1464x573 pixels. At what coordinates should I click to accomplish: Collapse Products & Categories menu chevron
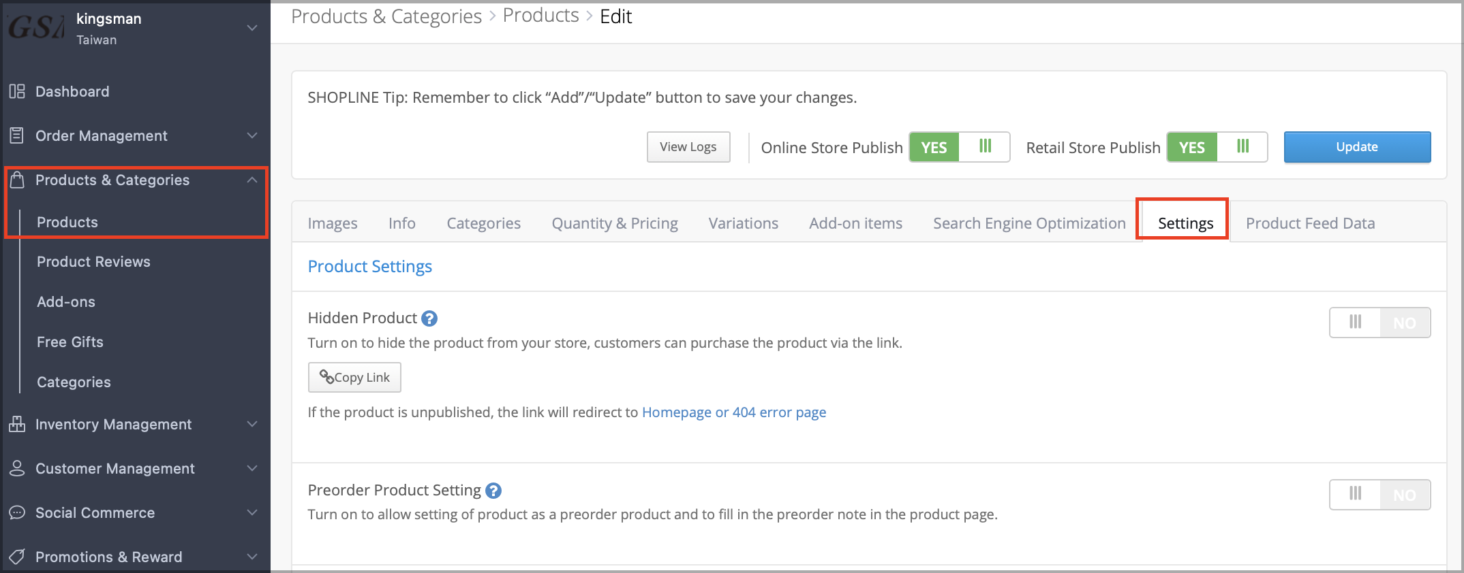click(252, 180)
